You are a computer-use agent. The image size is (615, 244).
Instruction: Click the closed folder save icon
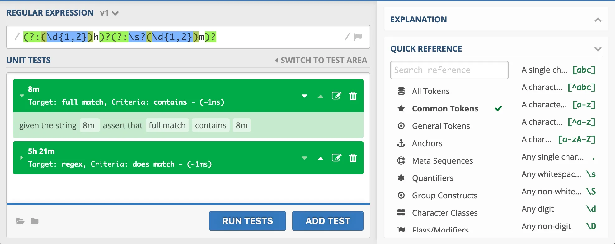point(35,221)
